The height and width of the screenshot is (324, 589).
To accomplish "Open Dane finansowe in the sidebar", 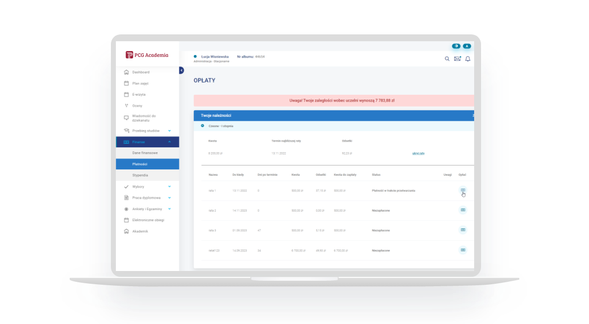I will (145, 153).
